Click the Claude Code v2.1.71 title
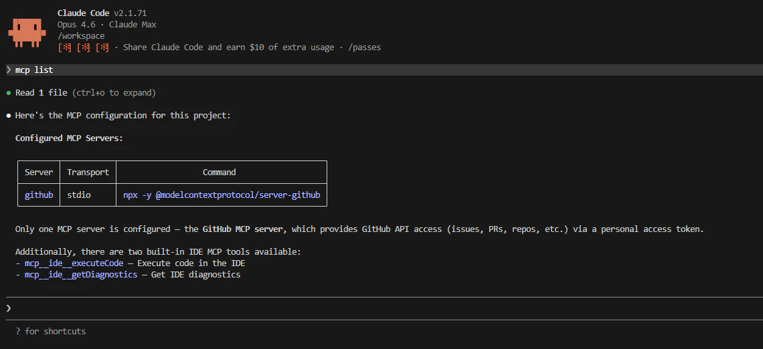 (x=102, y=13)
